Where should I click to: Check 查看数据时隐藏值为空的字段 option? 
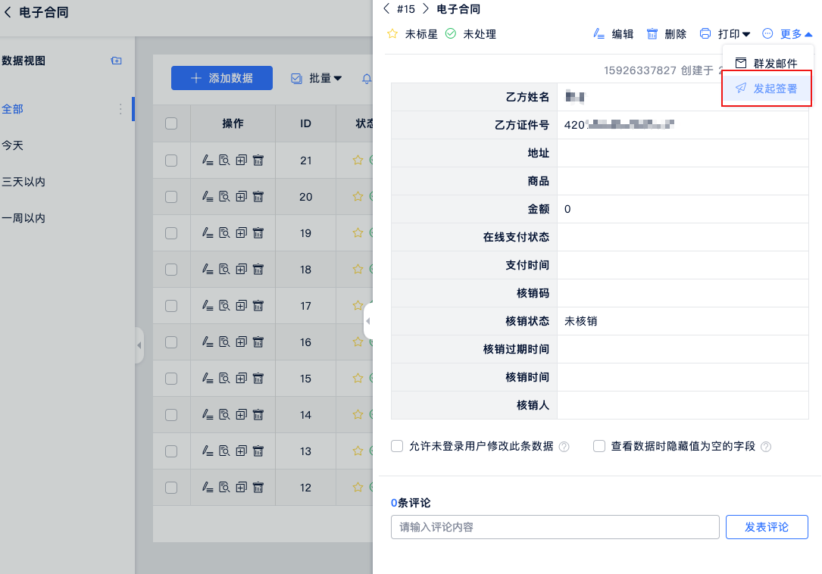point(599,446)
